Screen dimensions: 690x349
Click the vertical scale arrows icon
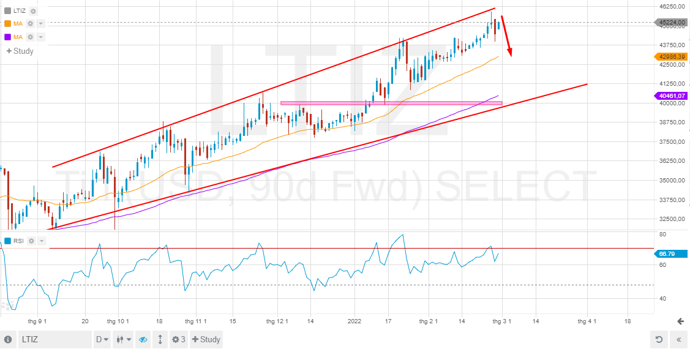tap(160, 340)
